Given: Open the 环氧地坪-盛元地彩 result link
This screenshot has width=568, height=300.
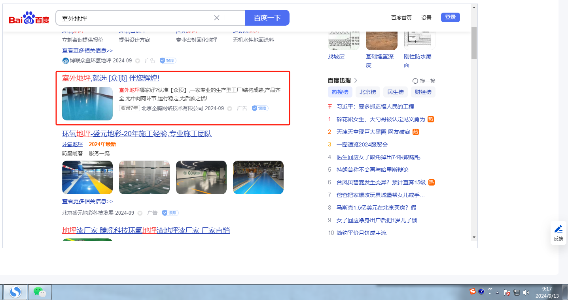Looking at the screenshot, I should (x=137, y=134).
